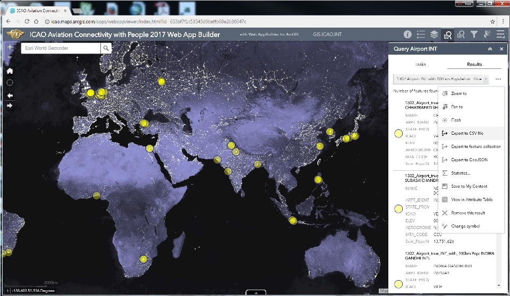The height and width of the screenshot is (296, 510).
Task: Select Remove this result
Action: pyautogui.click(x=471, y=213)
